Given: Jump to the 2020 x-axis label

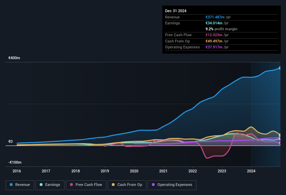Looking at the screenshot, I should point(134,171).
